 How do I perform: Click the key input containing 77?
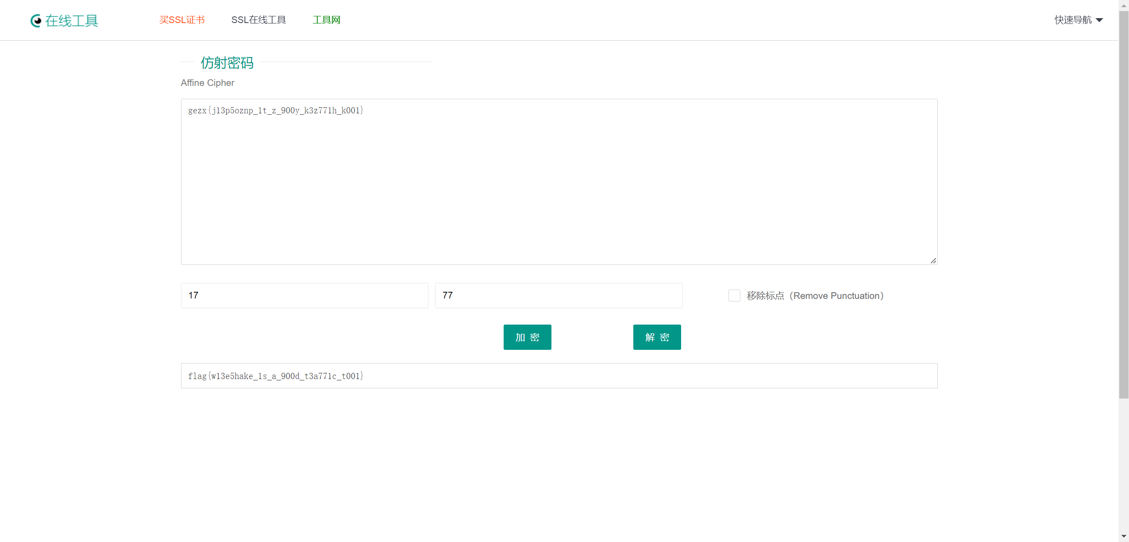click(559, 295)
